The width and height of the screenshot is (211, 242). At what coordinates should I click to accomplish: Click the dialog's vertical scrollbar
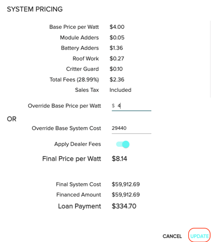pos(210,59)
